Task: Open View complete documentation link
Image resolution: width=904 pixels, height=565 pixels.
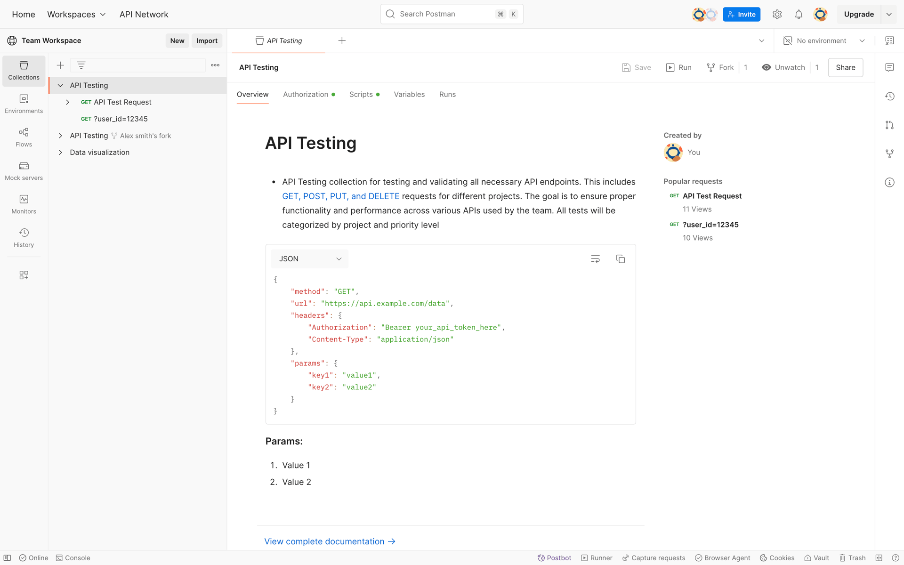Action: click(x=330, y=541)
